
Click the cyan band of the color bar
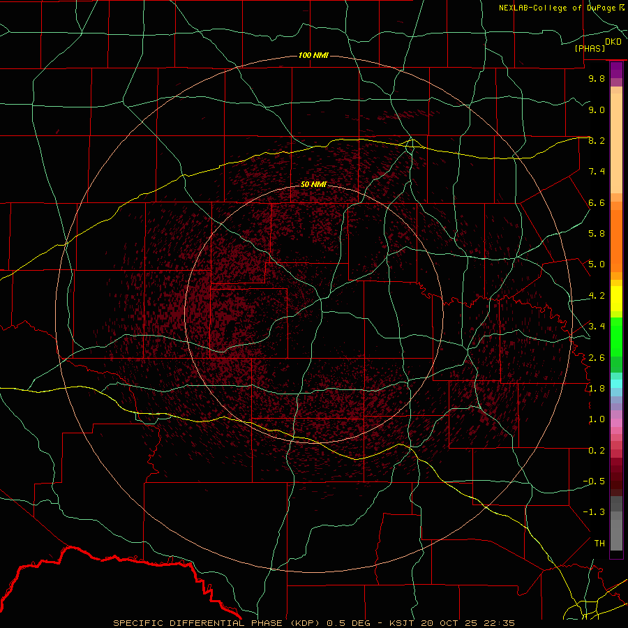pos(616,384)
